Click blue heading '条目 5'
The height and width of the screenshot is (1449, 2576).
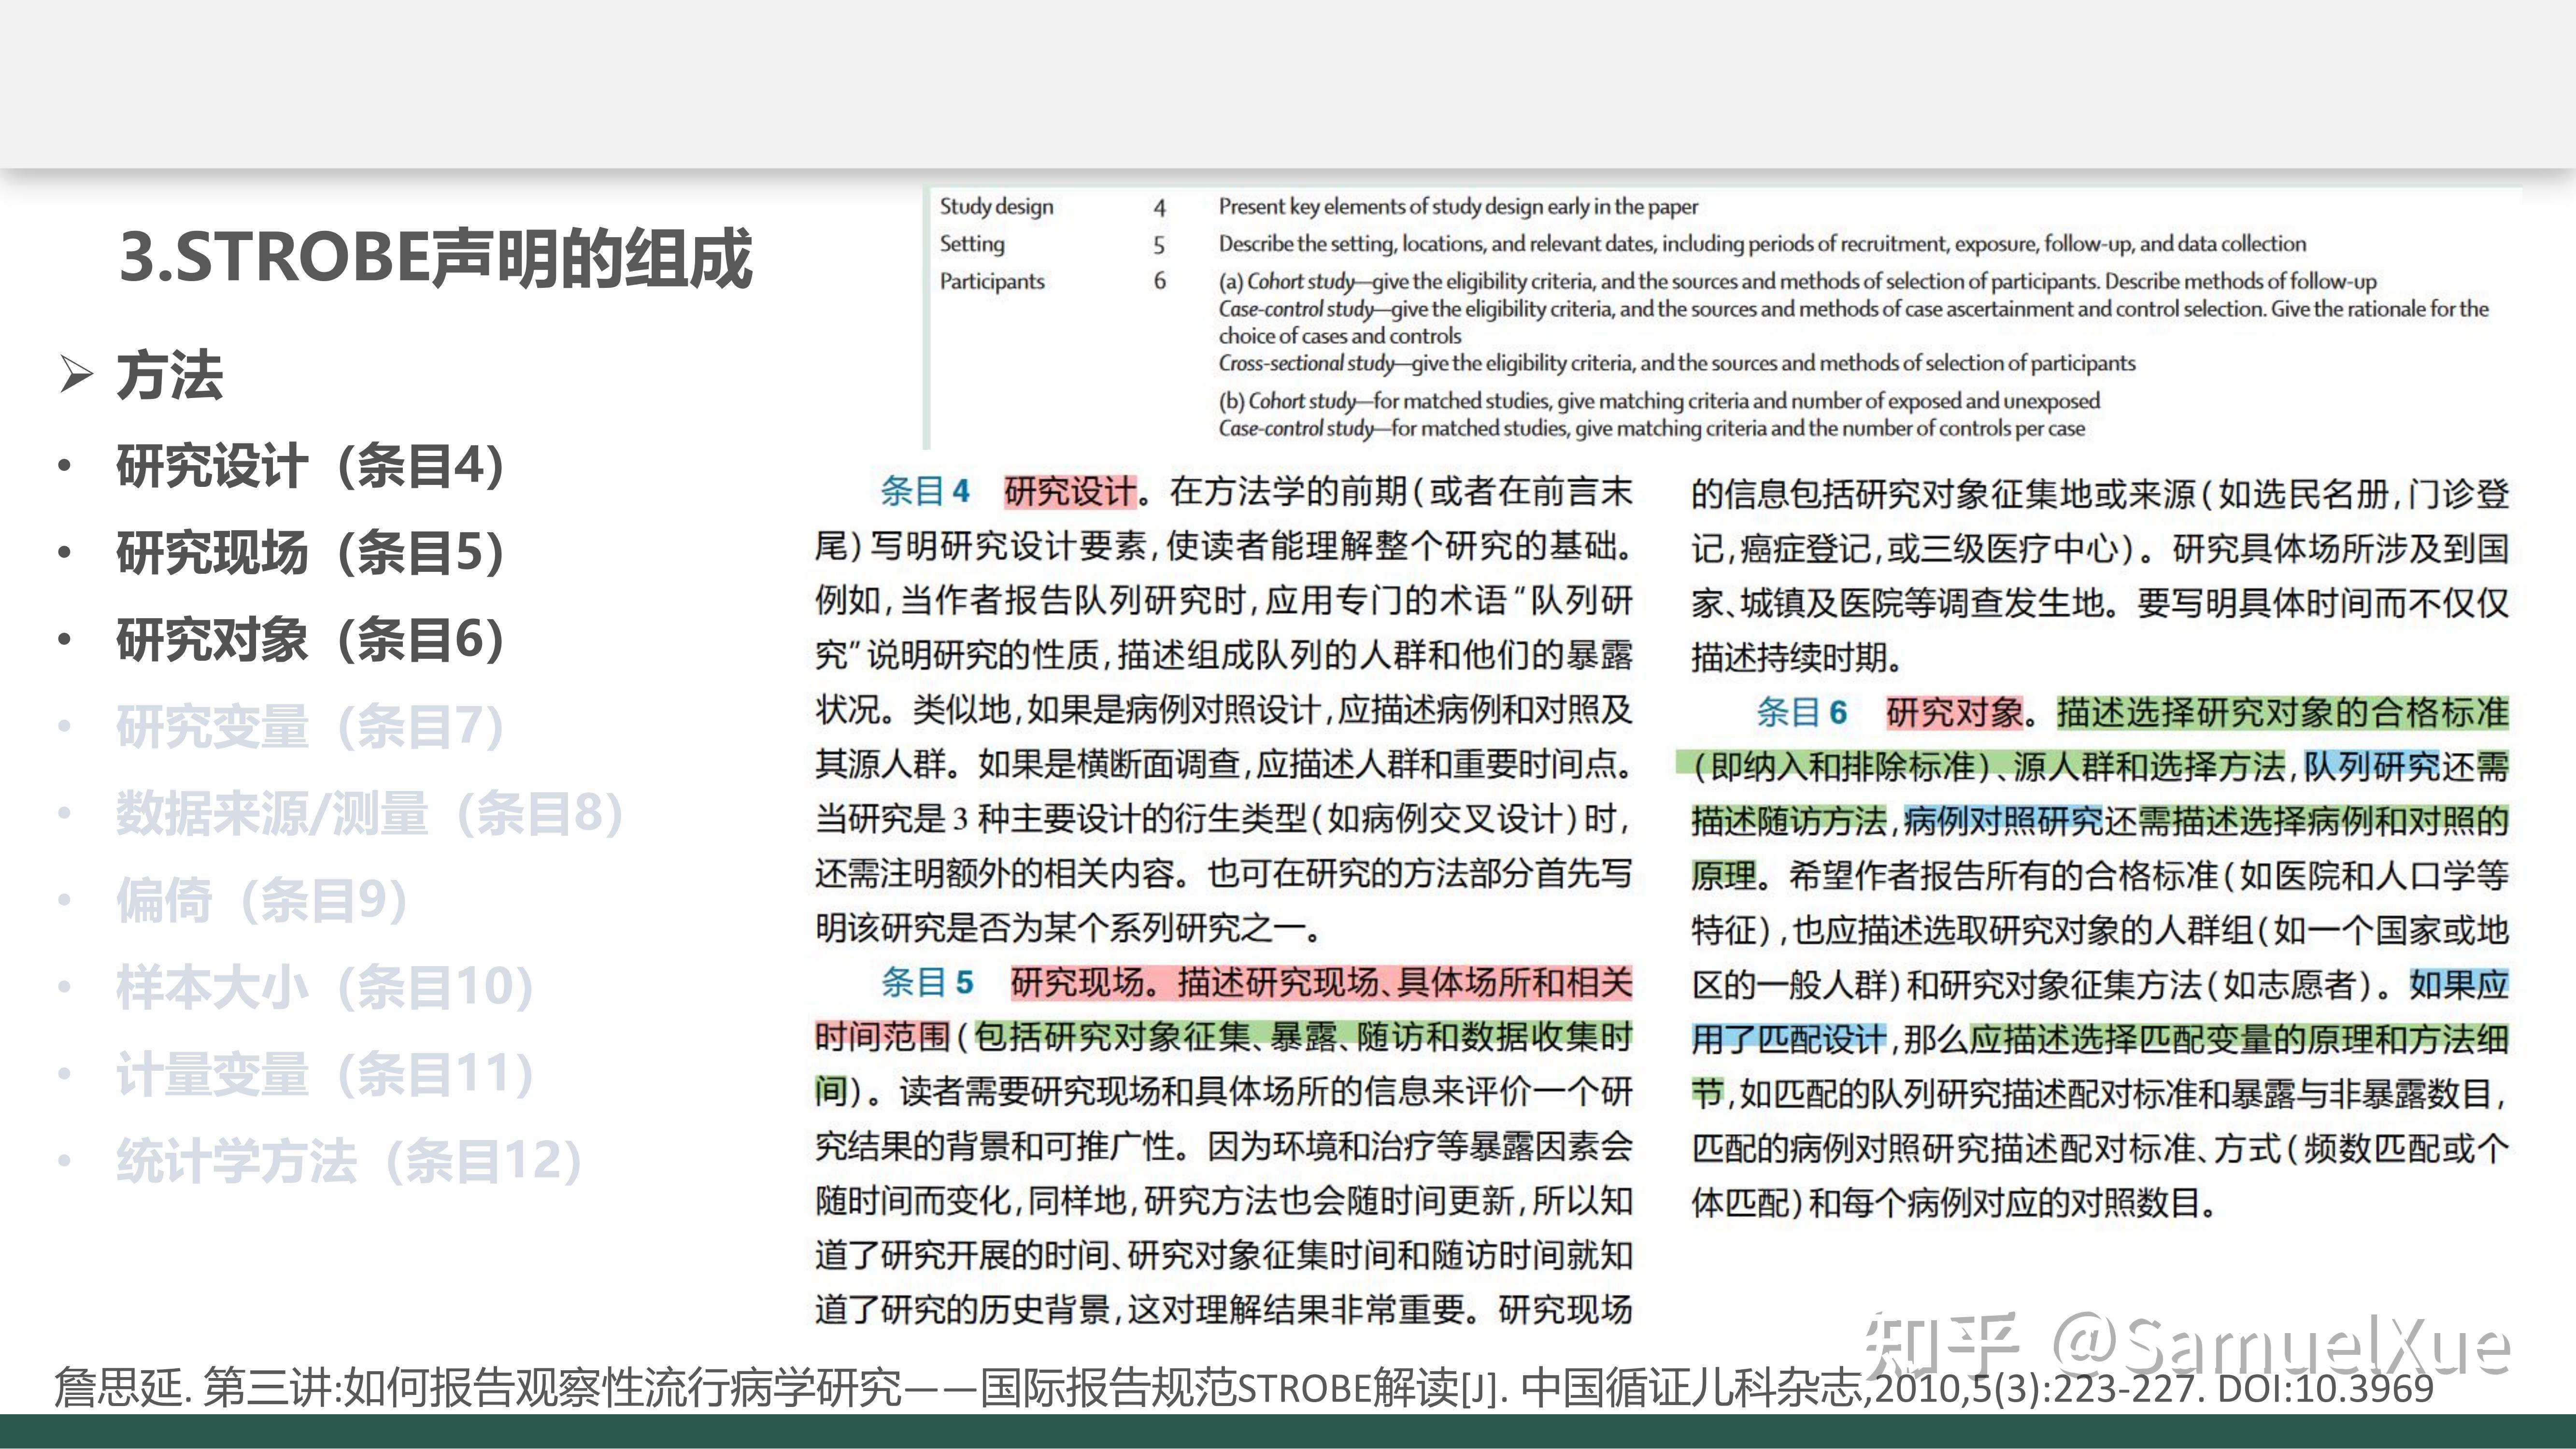(927, 982)
